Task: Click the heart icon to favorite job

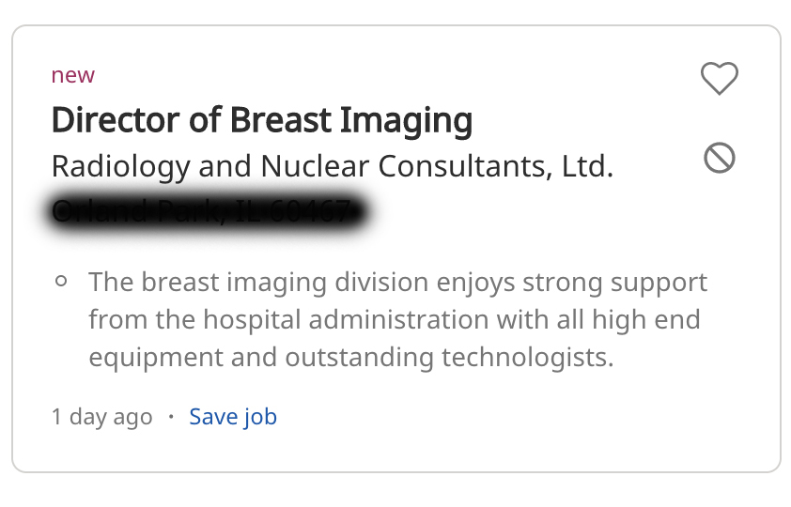Action: click(x=720, y=78)
